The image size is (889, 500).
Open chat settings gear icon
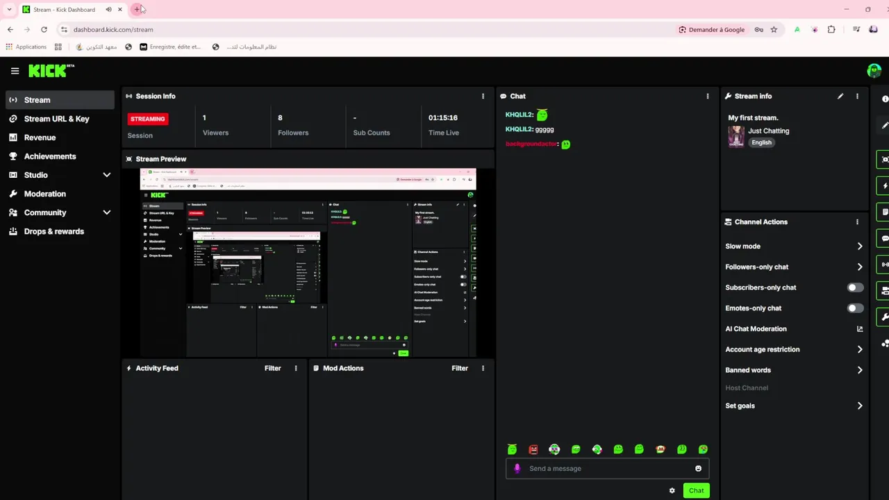pyautogui.click(x=672, y=491)
